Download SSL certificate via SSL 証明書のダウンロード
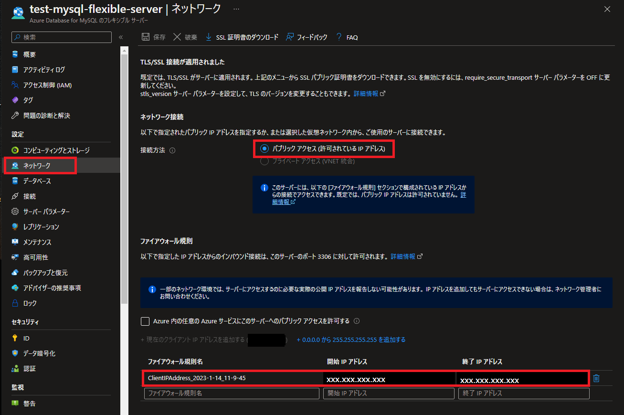The width and height of the screenshot is (624, 415). (242, 37)
